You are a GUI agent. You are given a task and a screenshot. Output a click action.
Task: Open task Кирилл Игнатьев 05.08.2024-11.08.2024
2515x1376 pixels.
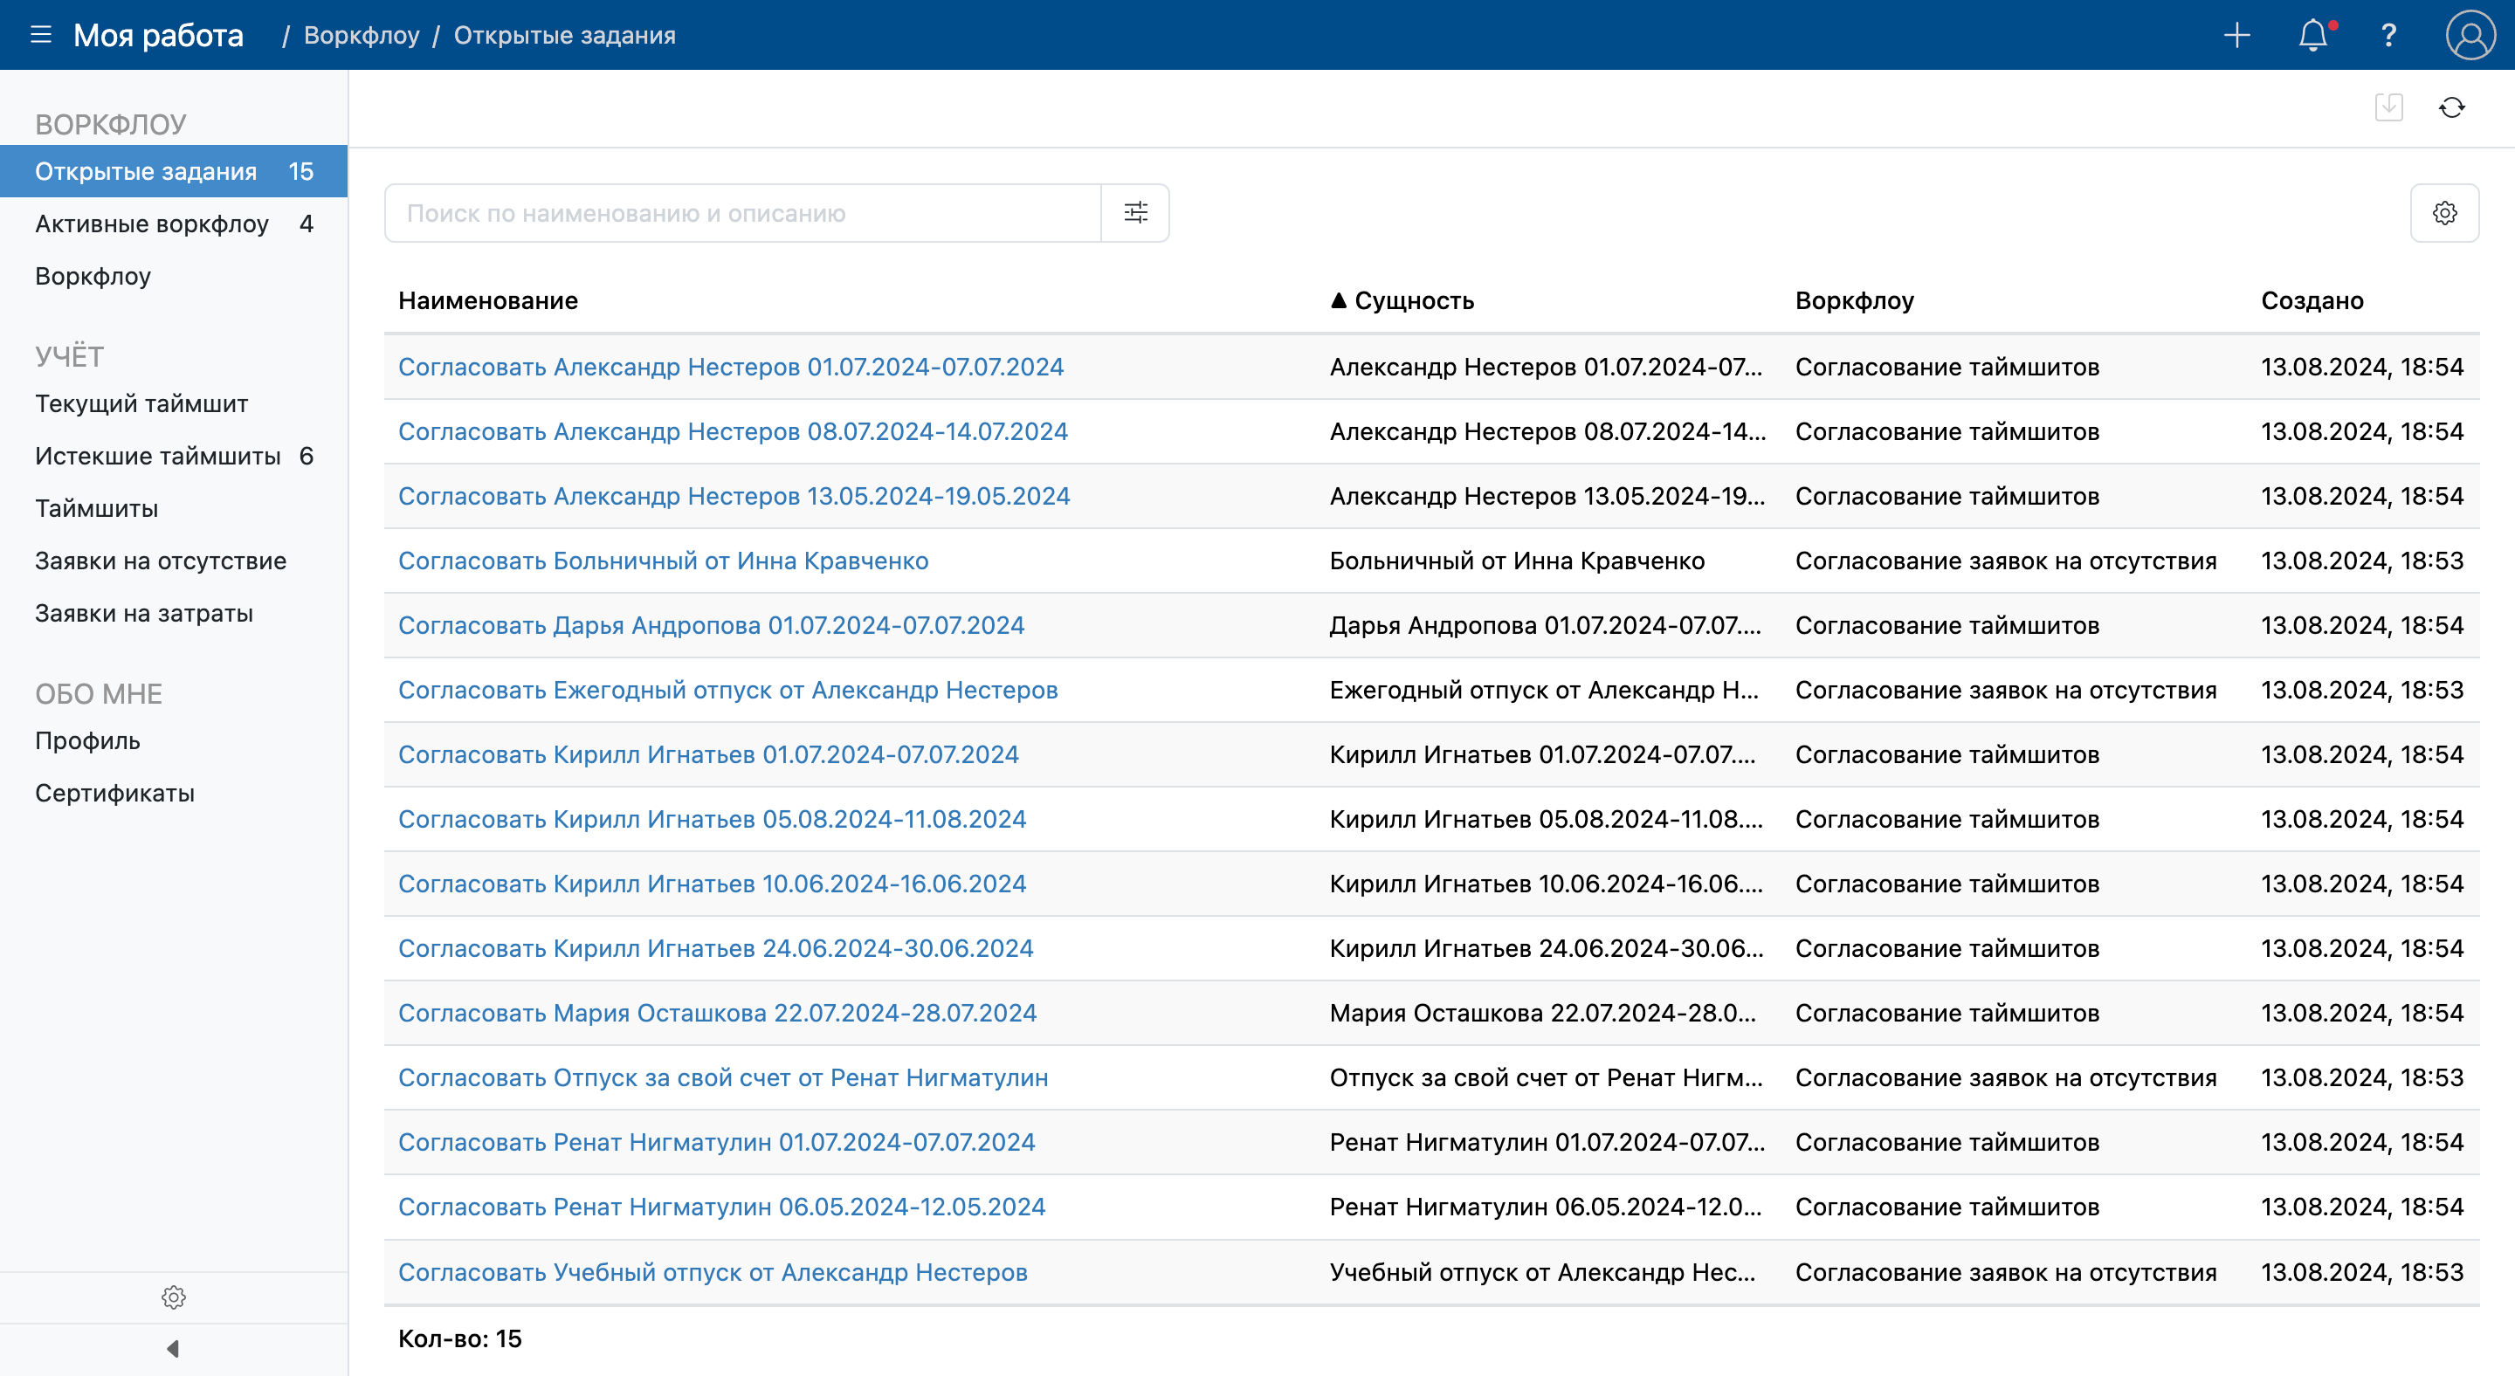pyautogui.click(x=712, y=819)
